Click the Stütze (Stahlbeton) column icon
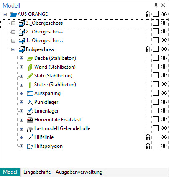This screenshot has width=169, height=177. (30, 85)
